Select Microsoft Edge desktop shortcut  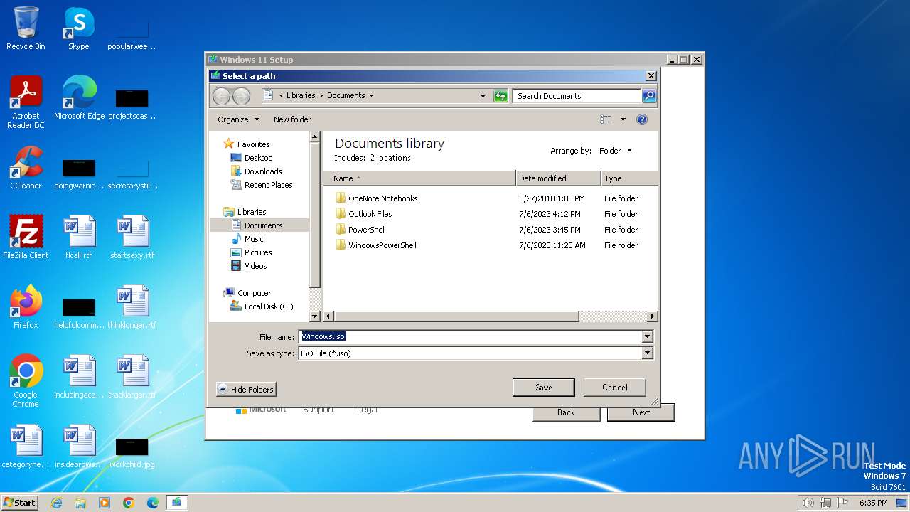pyautogui.click(x=79, y=98)
